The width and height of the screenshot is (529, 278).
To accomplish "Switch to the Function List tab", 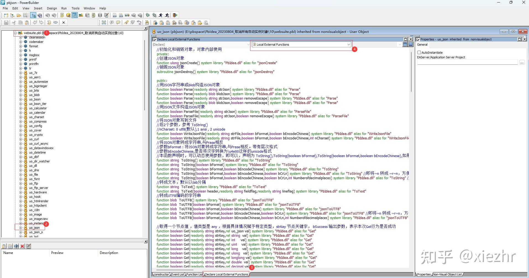I will coord(194,274).
